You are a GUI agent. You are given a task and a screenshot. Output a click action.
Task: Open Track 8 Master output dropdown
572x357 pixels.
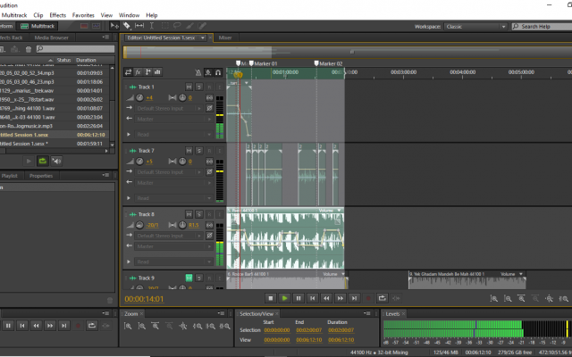173,246
